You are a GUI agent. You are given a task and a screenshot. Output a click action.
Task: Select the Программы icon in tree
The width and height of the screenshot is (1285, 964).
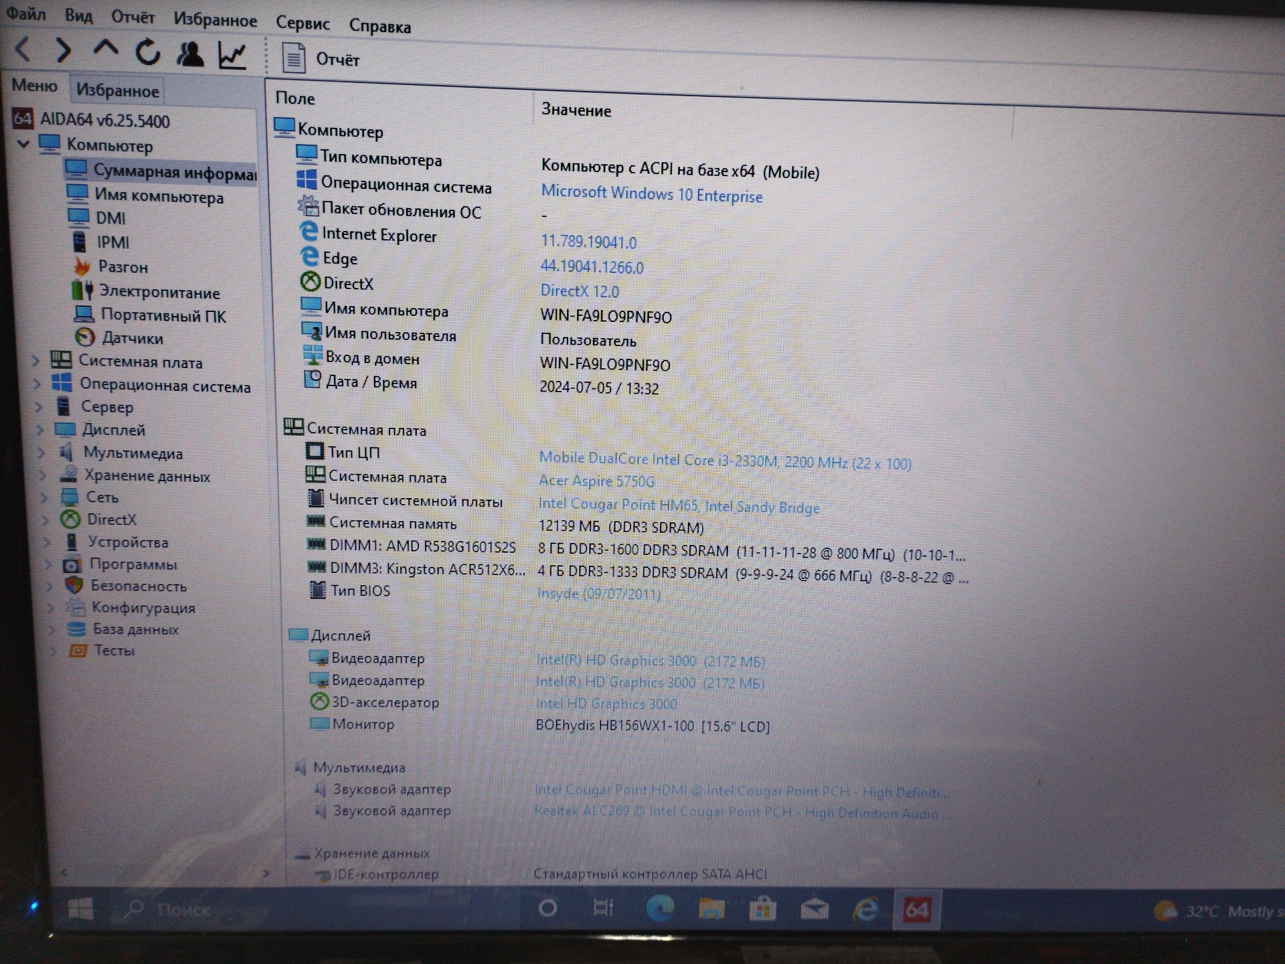[72, 564]
